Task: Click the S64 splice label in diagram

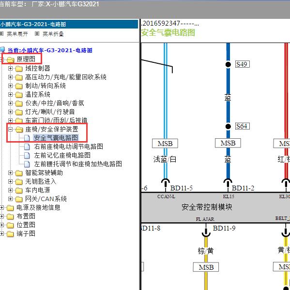Action: click(x=243, y=126)
